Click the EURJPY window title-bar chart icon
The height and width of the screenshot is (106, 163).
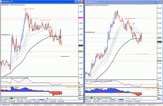(86, 2)
